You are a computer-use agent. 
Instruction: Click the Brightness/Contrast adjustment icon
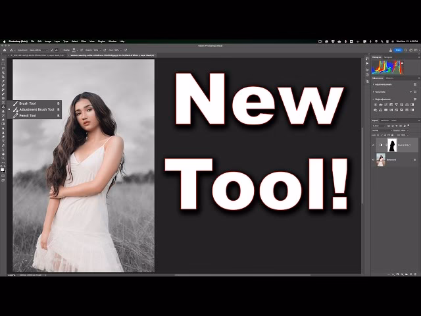[376, 105]
